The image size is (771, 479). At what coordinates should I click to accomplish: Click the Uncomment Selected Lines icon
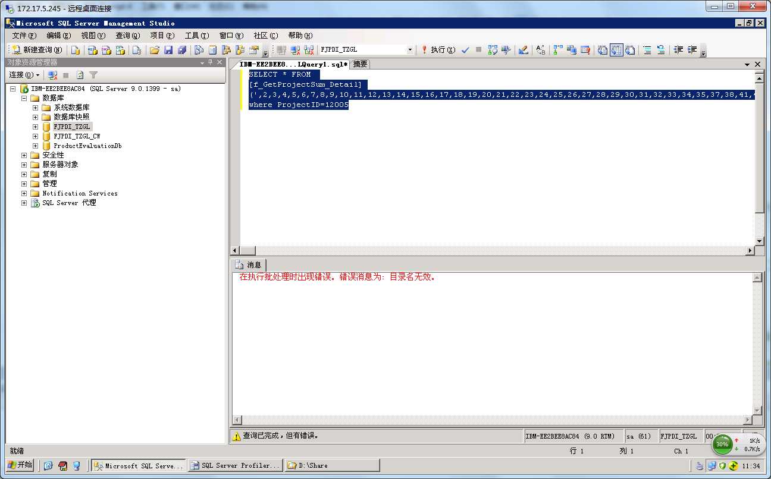click(661, 50)
